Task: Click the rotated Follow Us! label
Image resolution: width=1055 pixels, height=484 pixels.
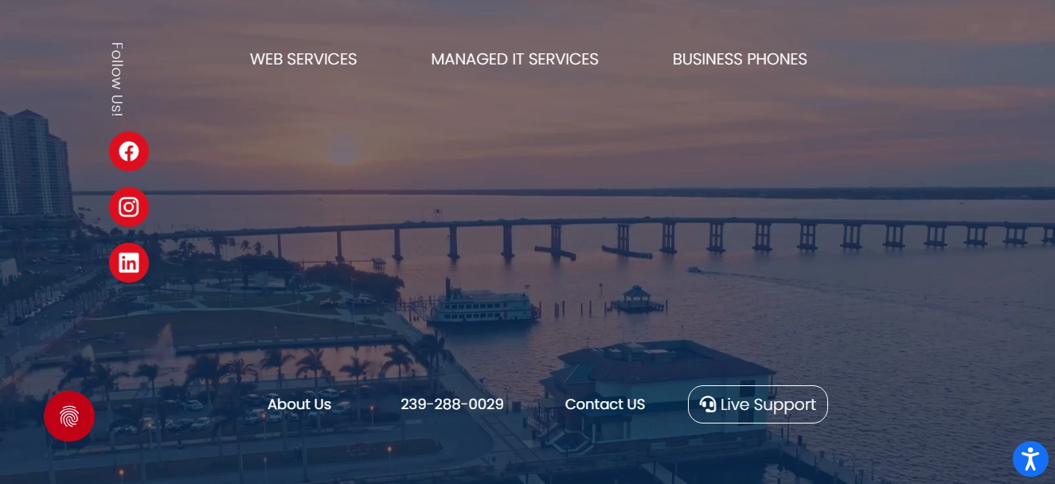Action: [117, 80]
